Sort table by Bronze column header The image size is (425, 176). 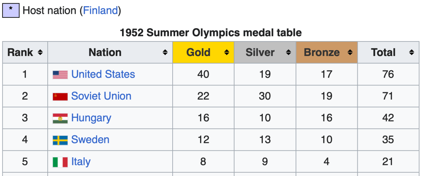[x=322, y=53]
